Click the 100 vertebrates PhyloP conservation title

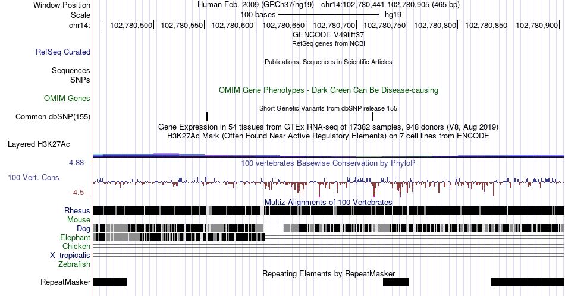pyautogui.click(x=328, y=163)
